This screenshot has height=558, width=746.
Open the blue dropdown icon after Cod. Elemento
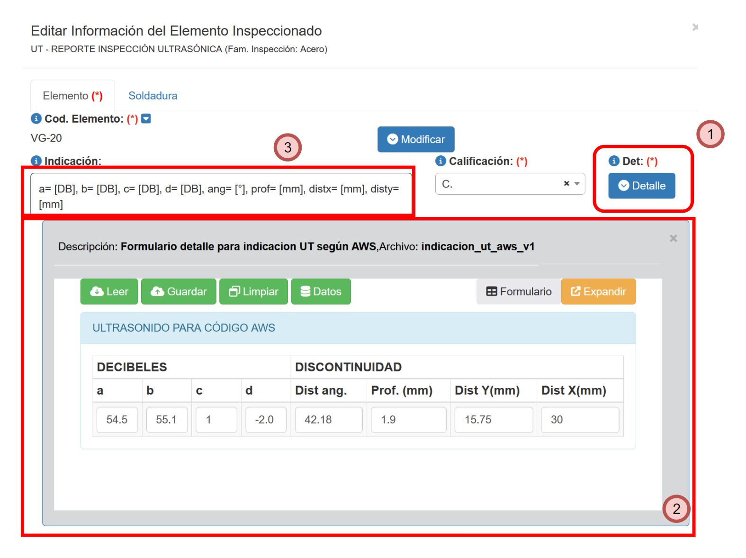(146, 118)
